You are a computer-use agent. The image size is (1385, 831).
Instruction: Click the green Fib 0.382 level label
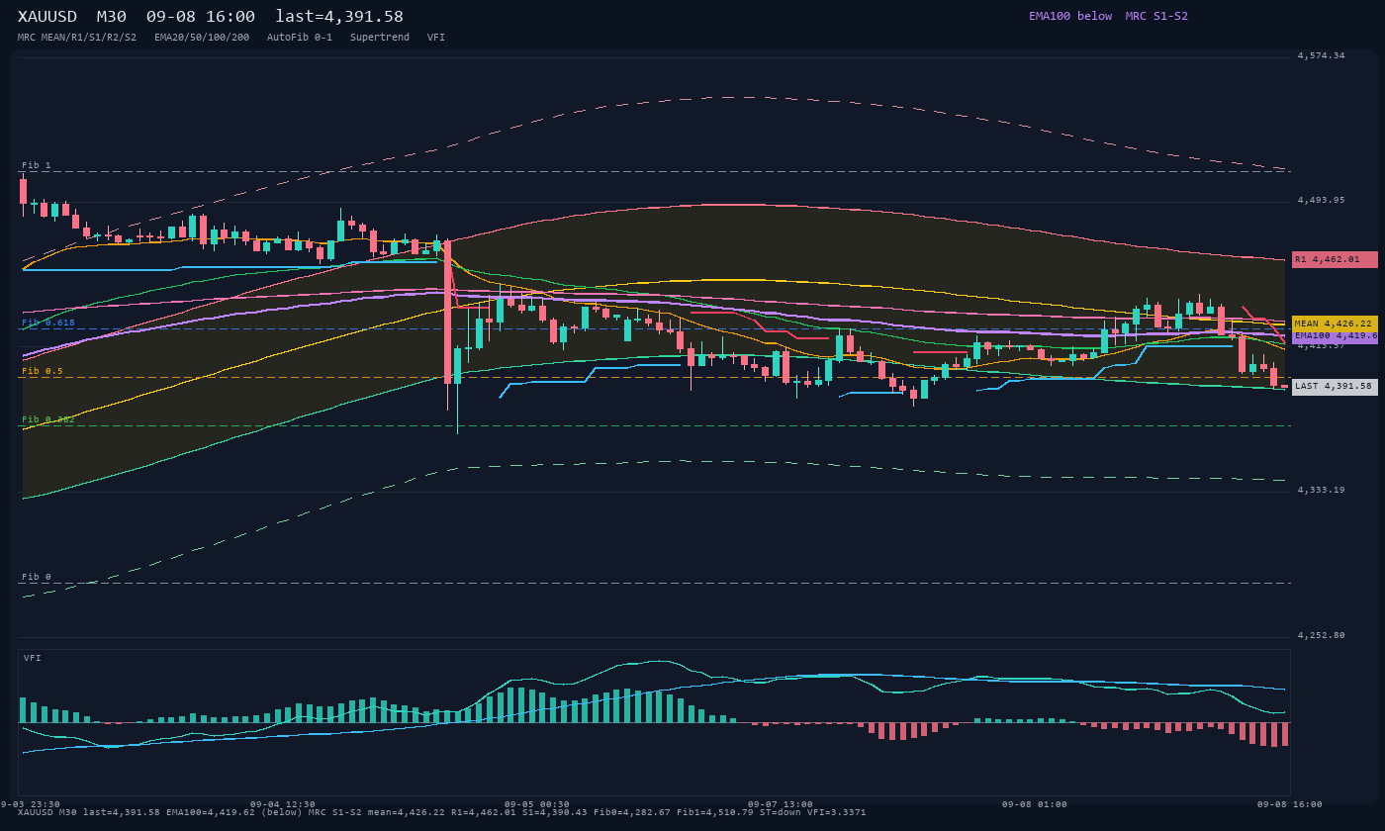pyautogui.click(x=48, y=419)
